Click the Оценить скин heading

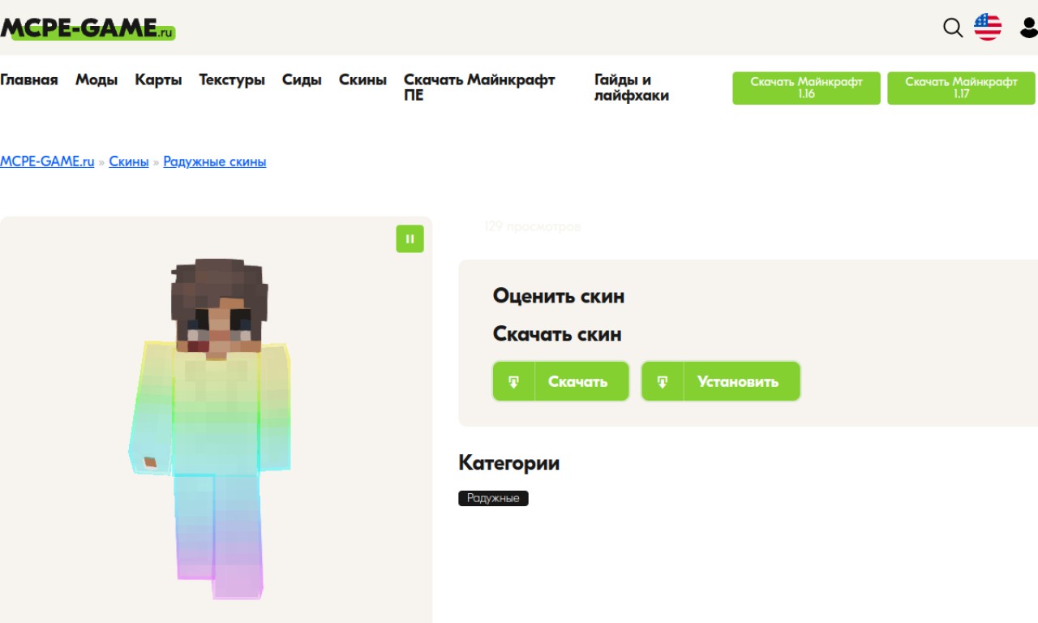point(559,296)
